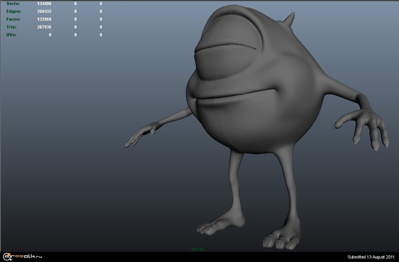Click the face count value 133968
Screen dimensions: 399x262
[x=44, y=19]
